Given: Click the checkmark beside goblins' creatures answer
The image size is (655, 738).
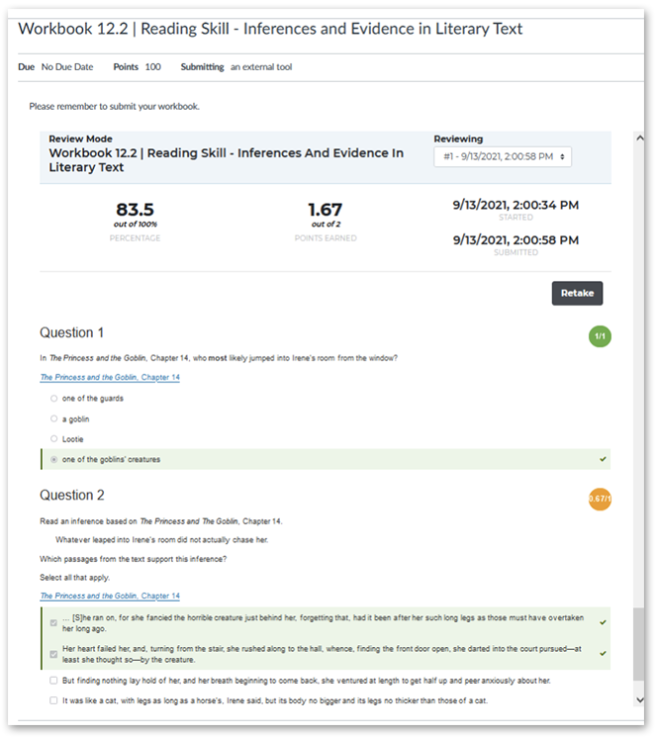Looking at the screenshot, I should click(x=603, y=460).
